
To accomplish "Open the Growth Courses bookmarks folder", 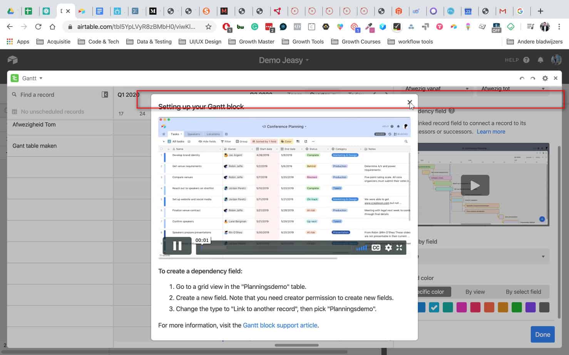I will [x=356, y=41].
